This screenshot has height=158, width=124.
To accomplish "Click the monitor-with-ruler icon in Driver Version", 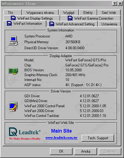I will point(13,106).
